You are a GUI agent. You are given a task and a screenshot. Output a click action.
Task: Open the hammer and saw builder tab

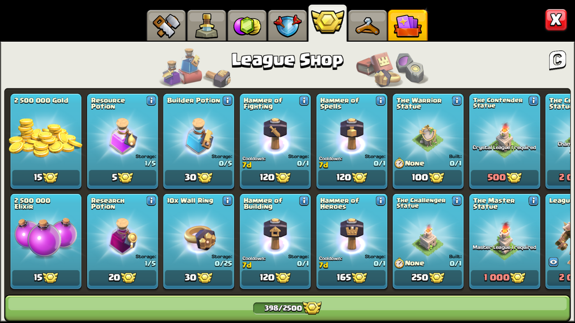(x=166, y=26)
